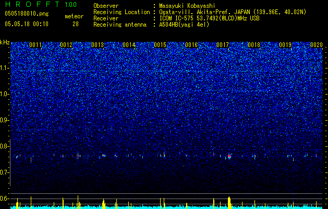This screenshot has height=209, width=328.
Task: Click the A504HB(yagi 4el) antenna text
Action: (x=184, y=25)
